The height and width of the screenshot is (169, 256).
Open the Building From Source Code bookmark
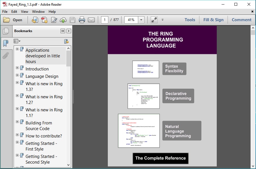point(39,126)
